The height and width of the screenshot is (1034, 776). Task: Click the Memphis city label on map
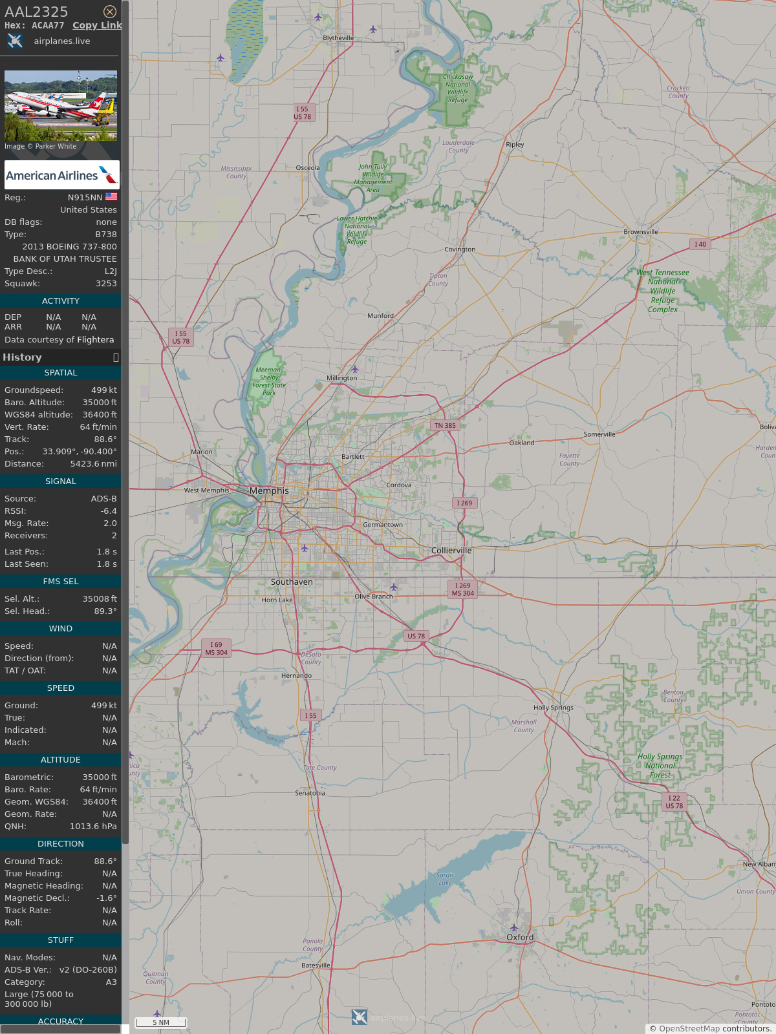point(269,491)
